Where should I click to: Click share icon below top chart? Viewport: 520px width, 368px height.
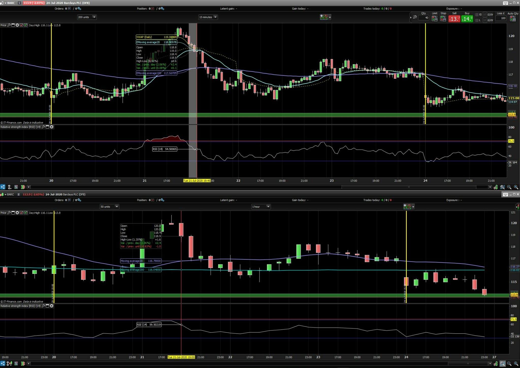3,187
